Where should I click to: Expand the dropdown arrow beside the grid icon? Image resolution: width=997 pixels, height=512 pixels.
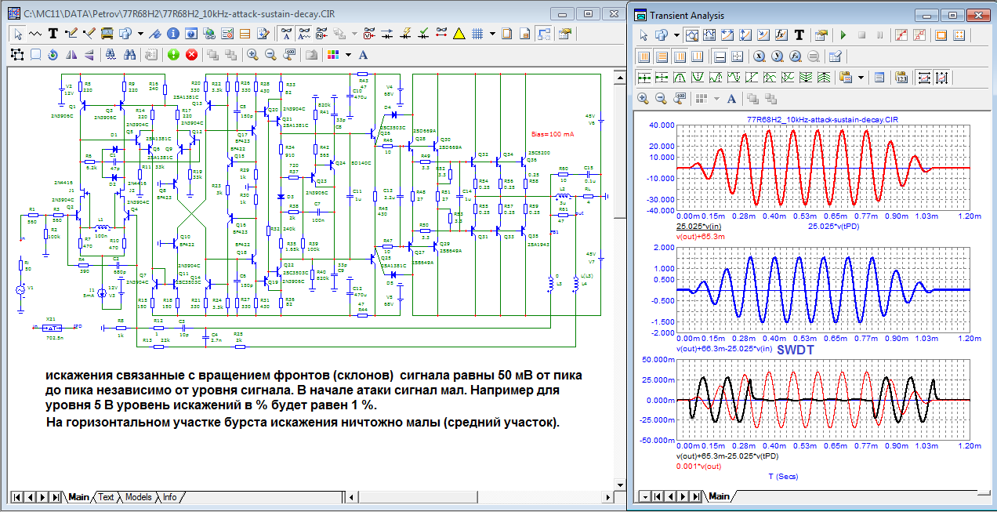pyautogui.click(x=491, y=34)
